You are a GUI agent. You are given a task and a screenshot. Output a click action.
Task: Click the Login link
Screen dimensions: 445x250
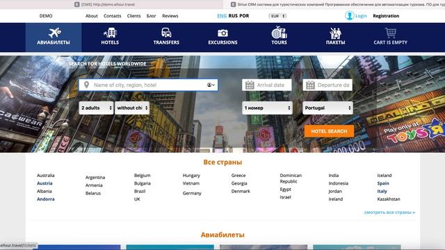pyautogui.click(x=361, y=16)
